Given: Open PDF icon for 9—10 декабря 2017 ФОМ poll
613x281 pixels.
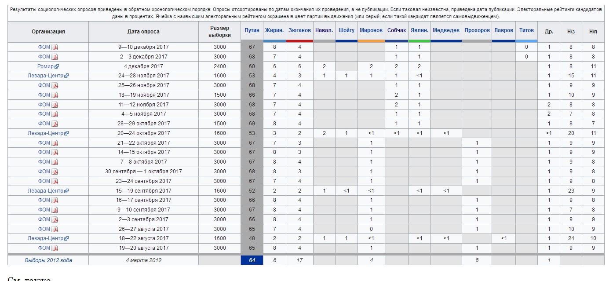Looking at the screenshot, I should (x=55, y=47).
